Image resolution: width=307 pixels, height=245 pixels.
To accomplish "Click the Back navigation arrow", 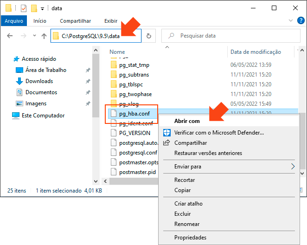I will pos(9,36).
